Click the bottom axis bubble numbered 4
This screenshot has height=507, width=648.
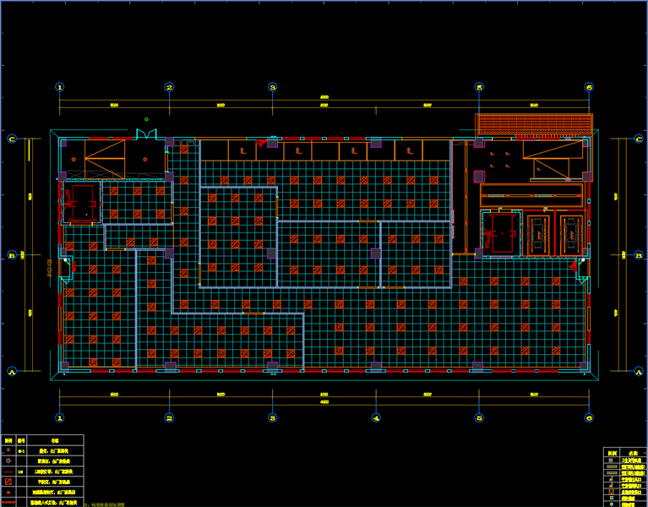(376, 417)
